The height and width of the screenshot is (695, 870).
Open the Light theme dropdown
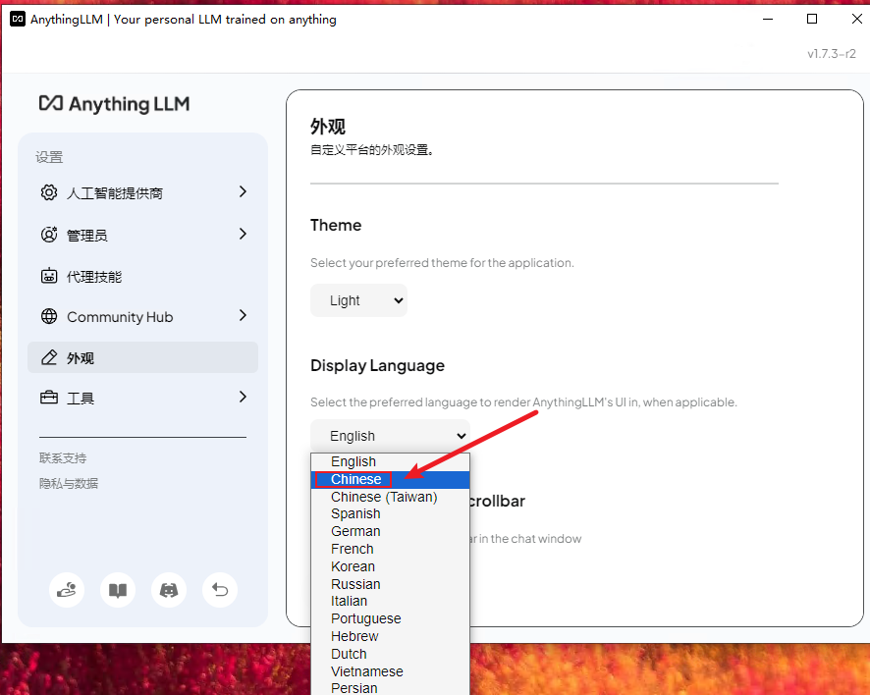tap(359, 300)
